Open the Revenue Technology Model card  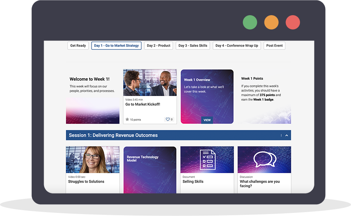(x=150, y=170)
